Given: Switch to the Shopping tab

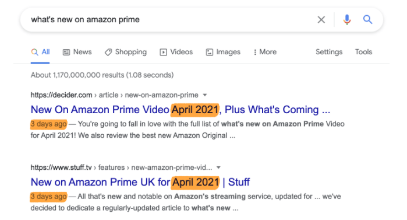Looking at the screenshot, I should (126, 52).
